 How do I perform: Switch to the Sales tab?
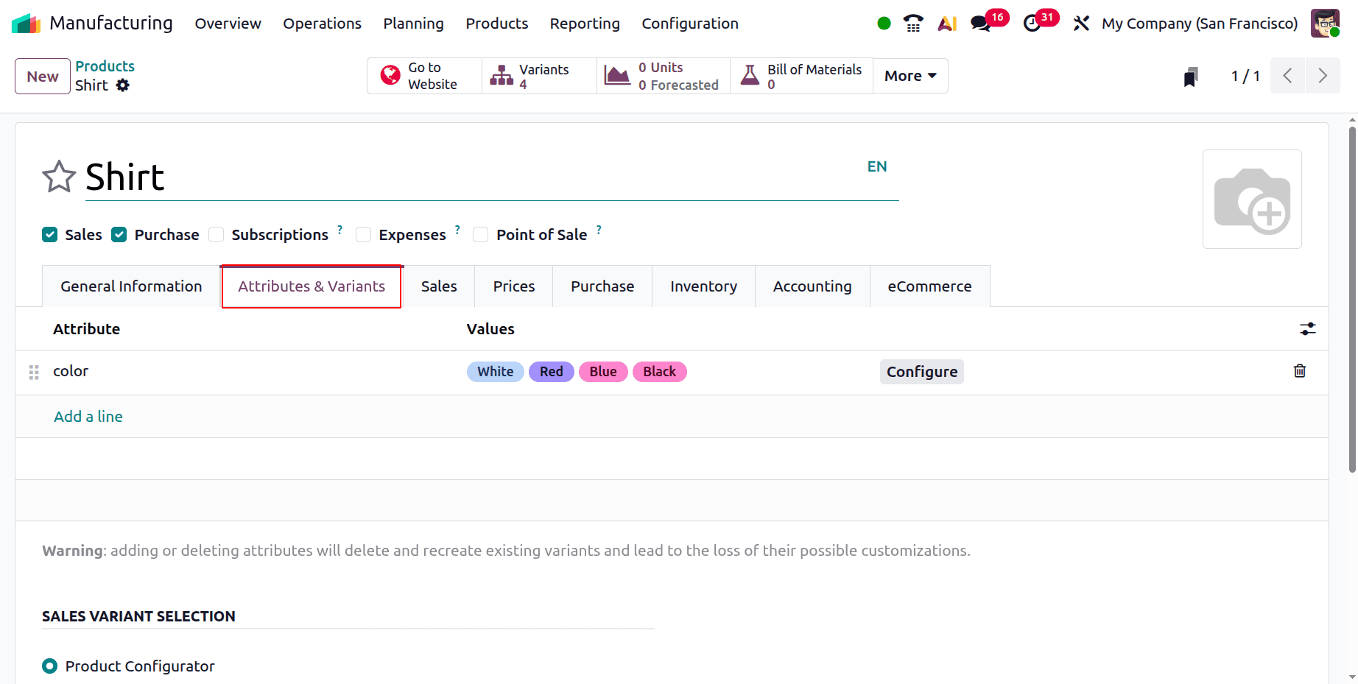439,286
